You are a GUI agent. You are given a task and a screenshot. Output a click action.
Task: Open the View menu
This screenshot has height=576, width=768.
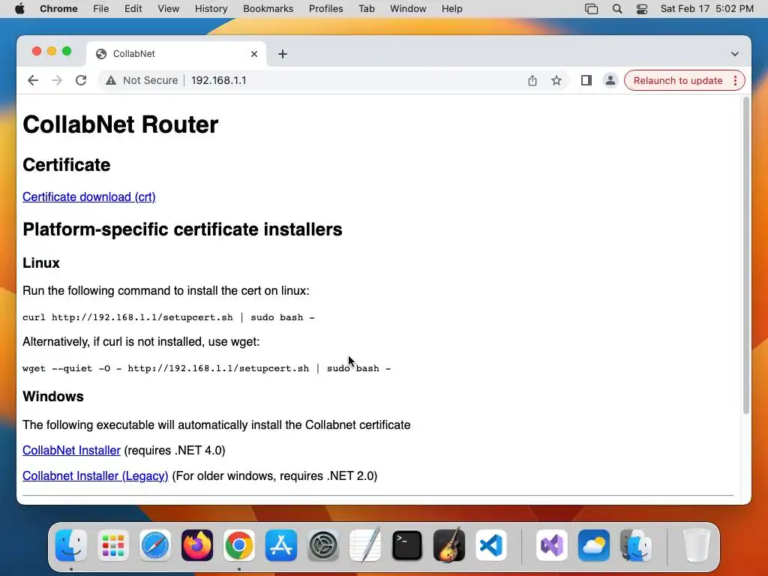169,9
